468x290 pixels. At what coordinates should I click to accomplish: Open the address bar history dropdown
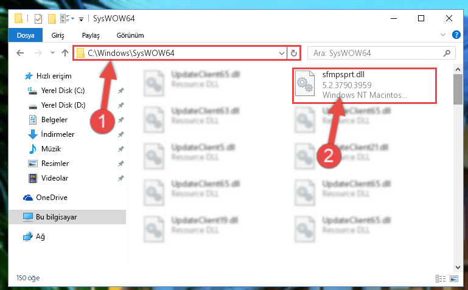(281, 54)
